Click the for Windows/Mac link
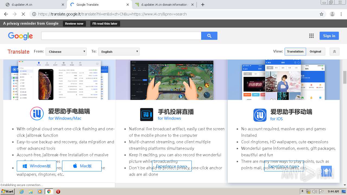The height and width of the screenshot is (195, 347). pyautogui.click(x=65, y=118)
